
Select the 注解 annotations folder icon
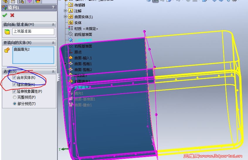coord(71,11)
